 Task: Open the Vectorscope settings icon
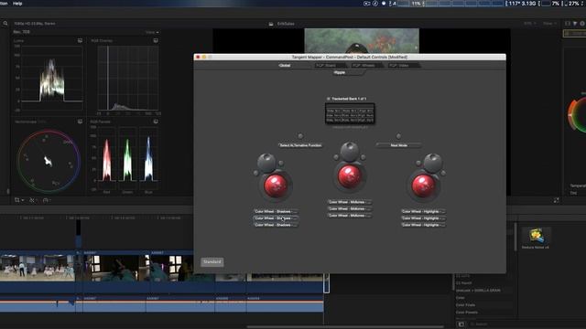click(x=80, y=122)
